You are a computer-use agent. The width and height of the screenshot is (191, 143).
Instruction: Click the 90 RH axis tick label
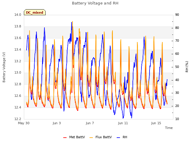point(177,15)
